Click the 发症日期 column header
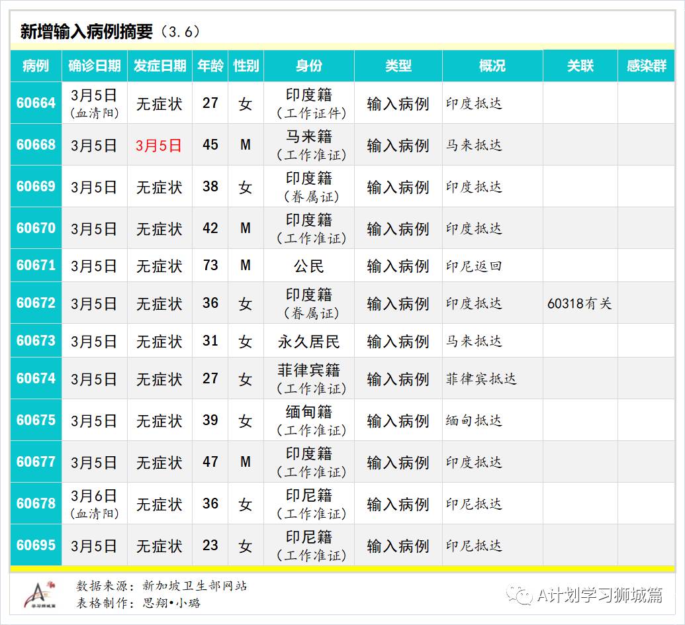Image resolution: width=685 pixels, height=625 pixels. (x=158, y=66)
